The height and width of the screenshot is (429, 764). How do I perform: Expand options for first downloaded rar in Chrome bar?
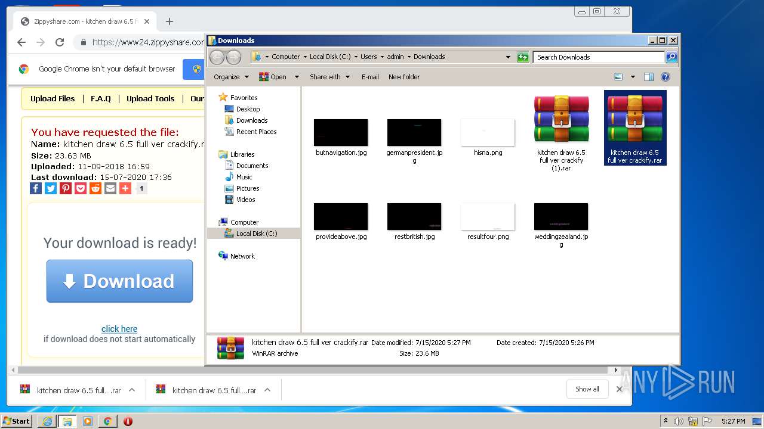(x=132, y=390)
